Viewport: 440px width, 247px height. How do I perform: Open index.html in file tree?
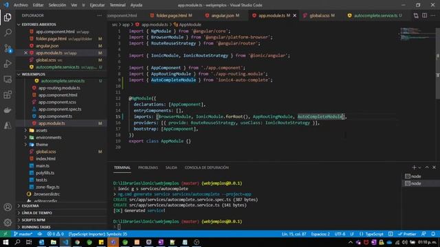[x=45, y=158]
